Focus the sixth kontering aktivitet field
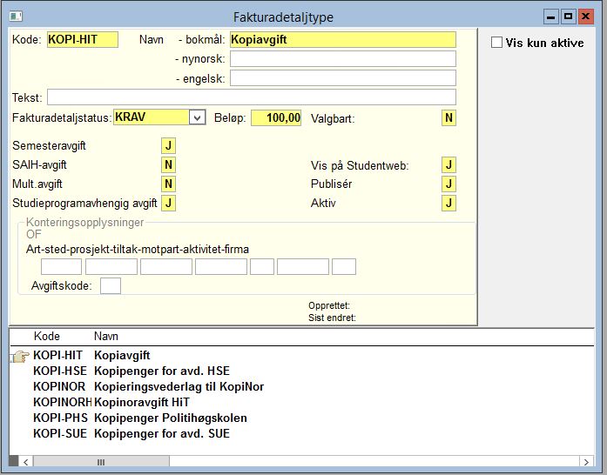Screen dimensions: 607x475 [303, 267]
